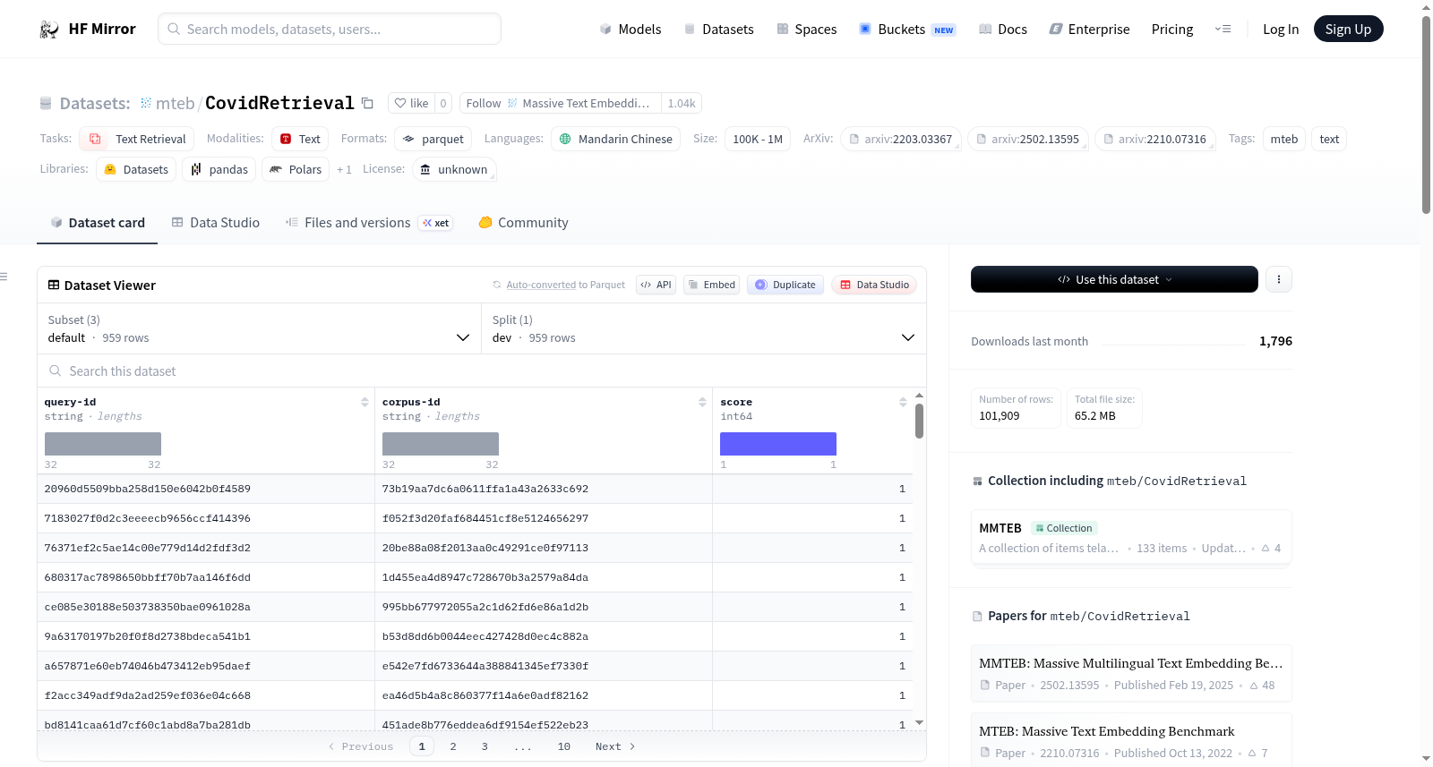Screen dimensions: 1433x767
Task: Click the unknown license tag
Action: tap(454, 169)
